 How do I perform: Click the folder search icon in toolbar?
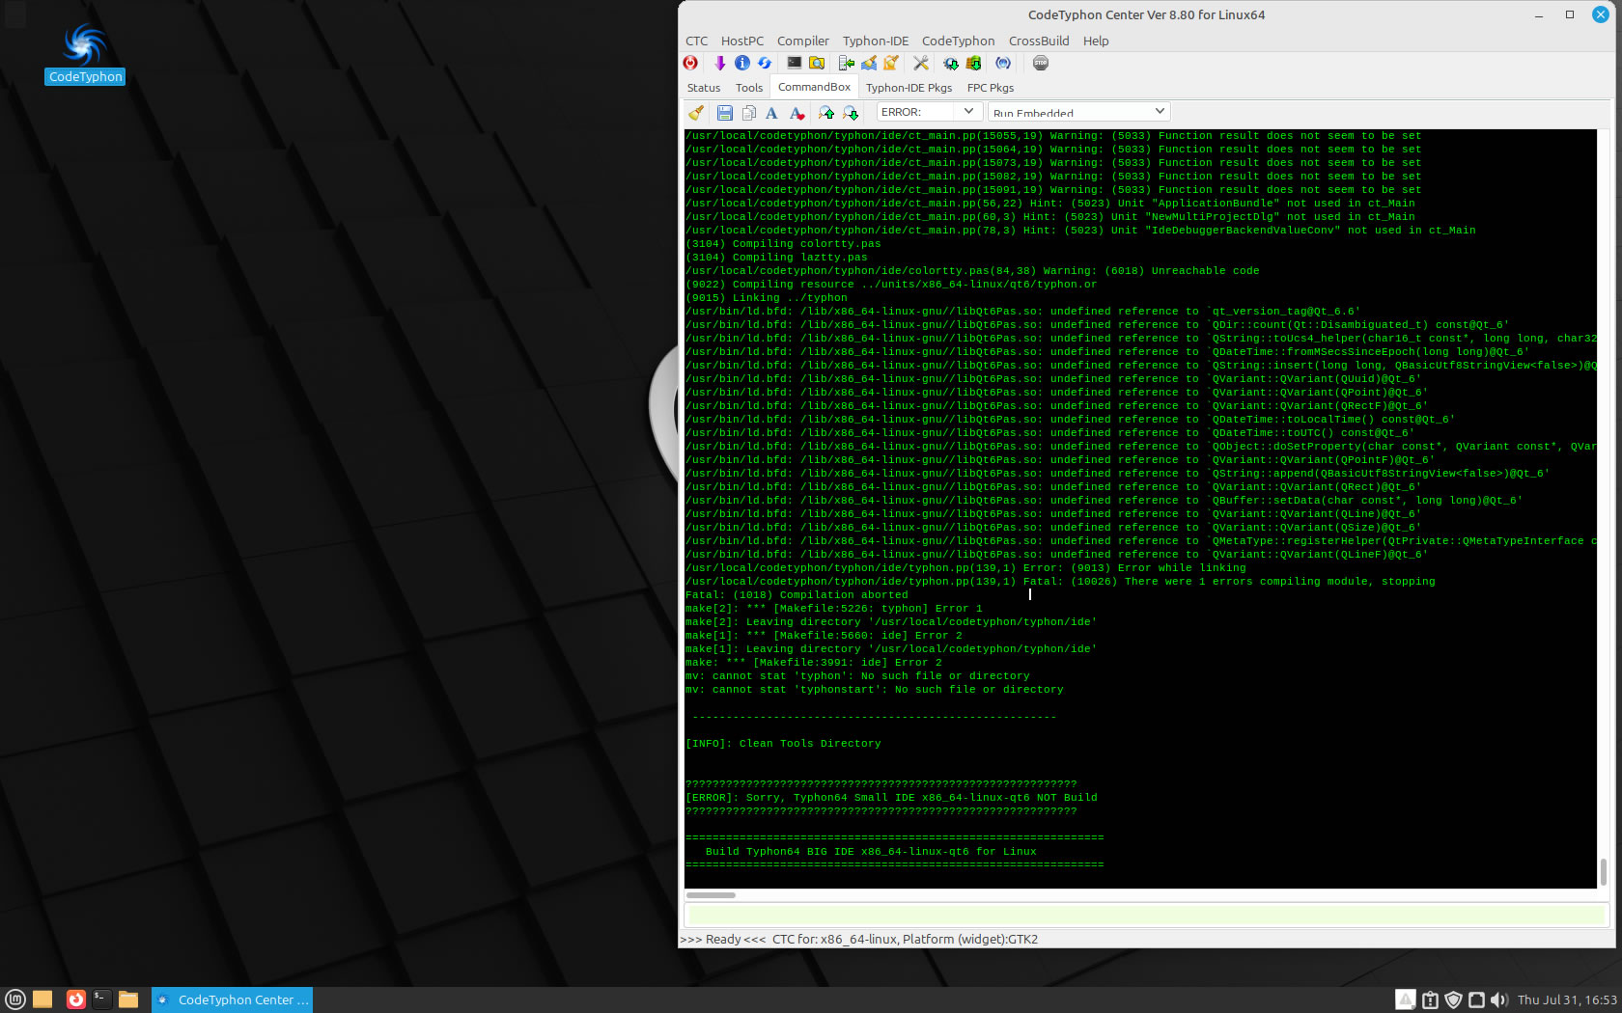click(x=817, y=63)
